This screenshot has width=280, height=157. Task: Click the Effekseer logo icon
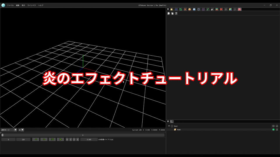click(3, 5)
